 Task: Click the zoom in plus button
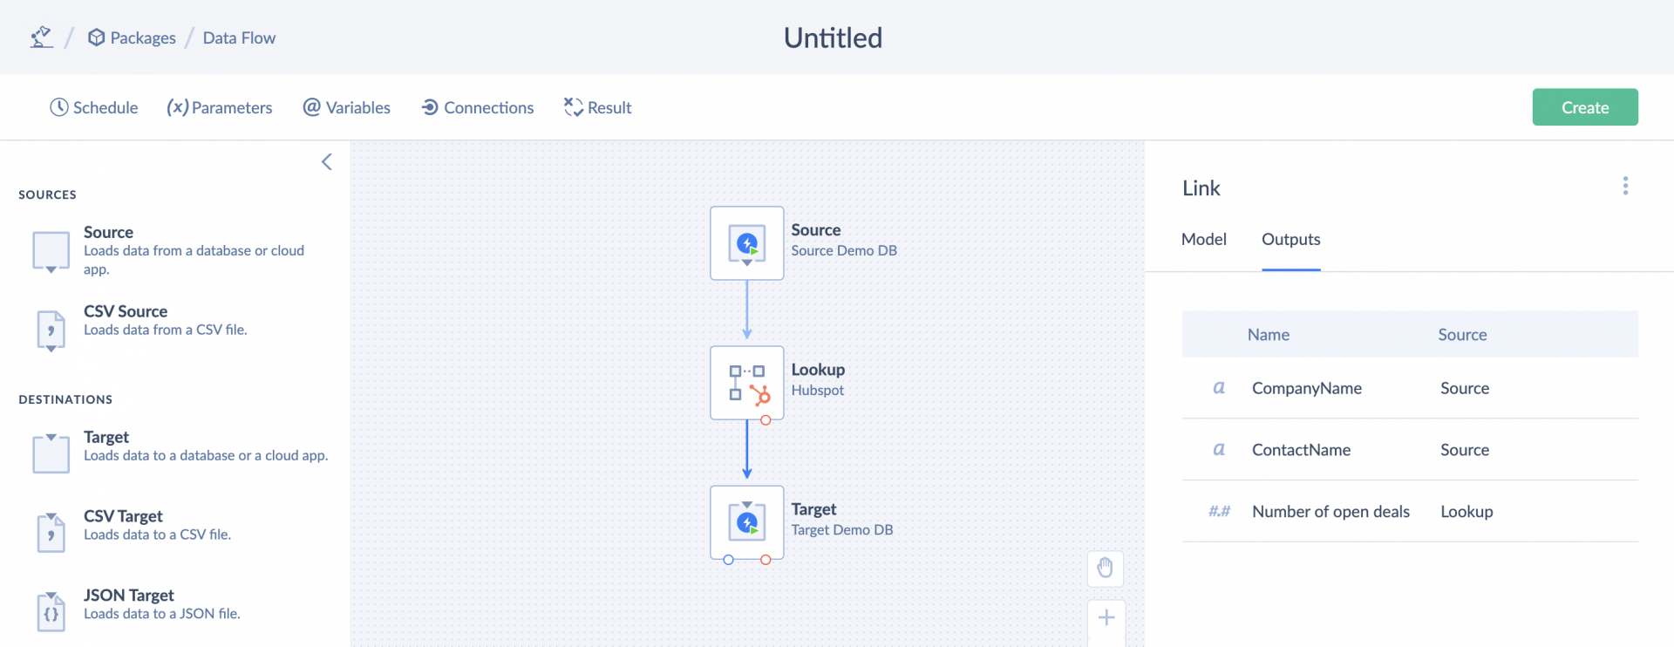pyautogui.click(x=1106, y=618)
